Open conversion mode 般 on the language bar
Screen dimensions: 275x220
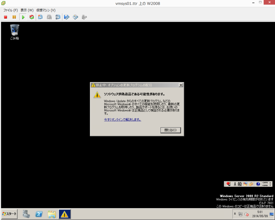click(240, 184)
